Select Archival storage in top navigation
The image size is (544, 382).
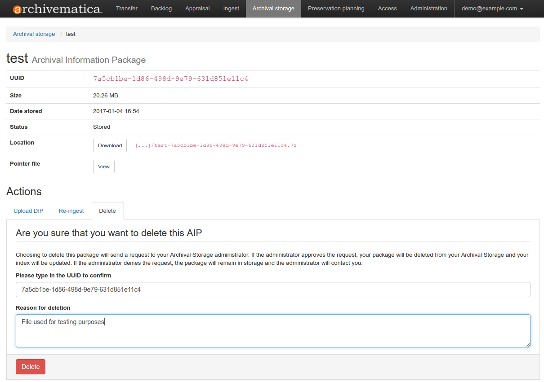pyautogui.click(x=273, y=9)
